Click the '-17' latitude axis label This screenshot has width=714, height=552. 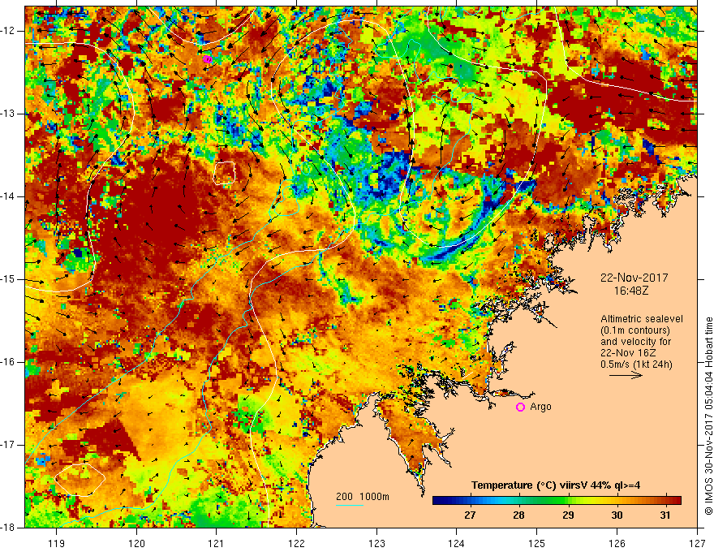coord(8,445)
